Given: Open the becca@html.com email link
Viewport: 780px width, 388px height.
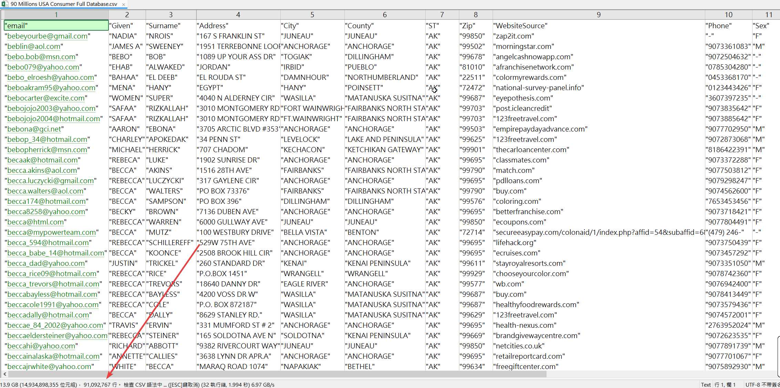Looking at the screenshot, I should 35,222.
